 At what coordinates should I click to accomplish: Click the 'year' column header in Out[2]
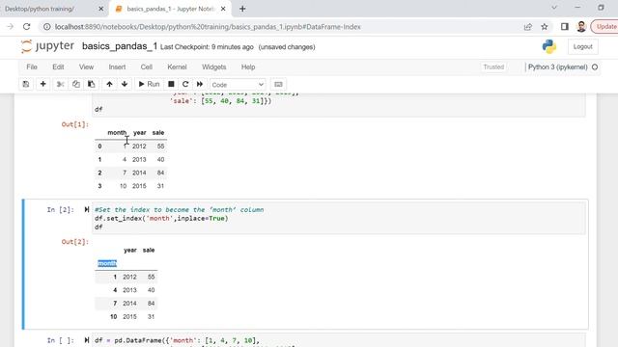click(130, 251)
